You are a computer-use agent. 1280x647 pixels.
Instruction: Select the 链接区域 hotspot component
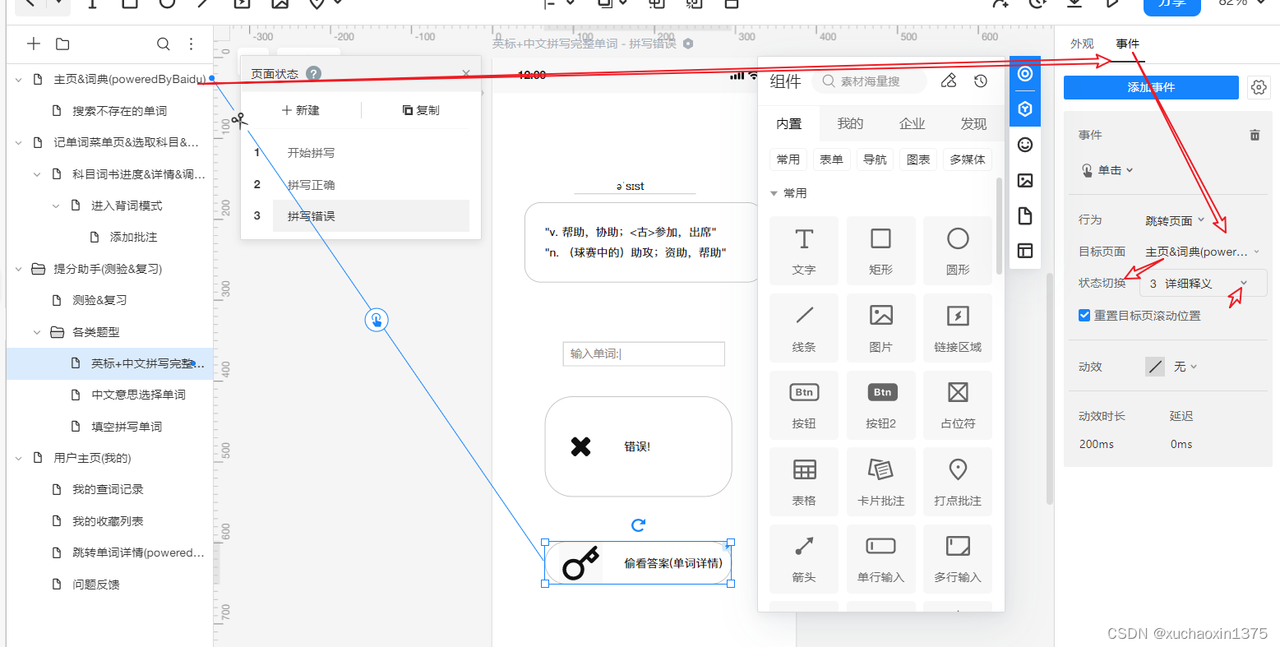pyautogui.click(x=958, y=328)
